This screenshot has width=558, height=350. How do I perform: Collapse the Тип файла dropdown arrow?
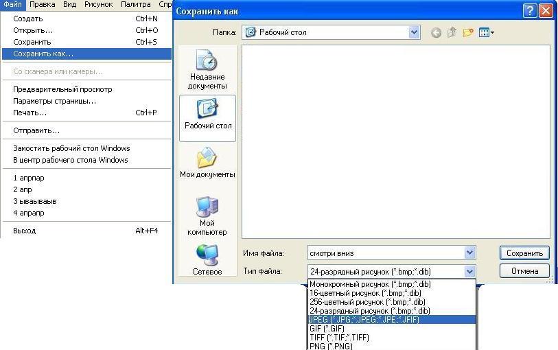coord(469,271)
